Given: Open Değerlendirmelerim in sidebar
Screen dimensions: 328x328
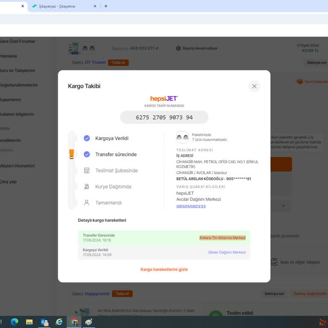Looking at the screenshot, I should tap(19, 85).
